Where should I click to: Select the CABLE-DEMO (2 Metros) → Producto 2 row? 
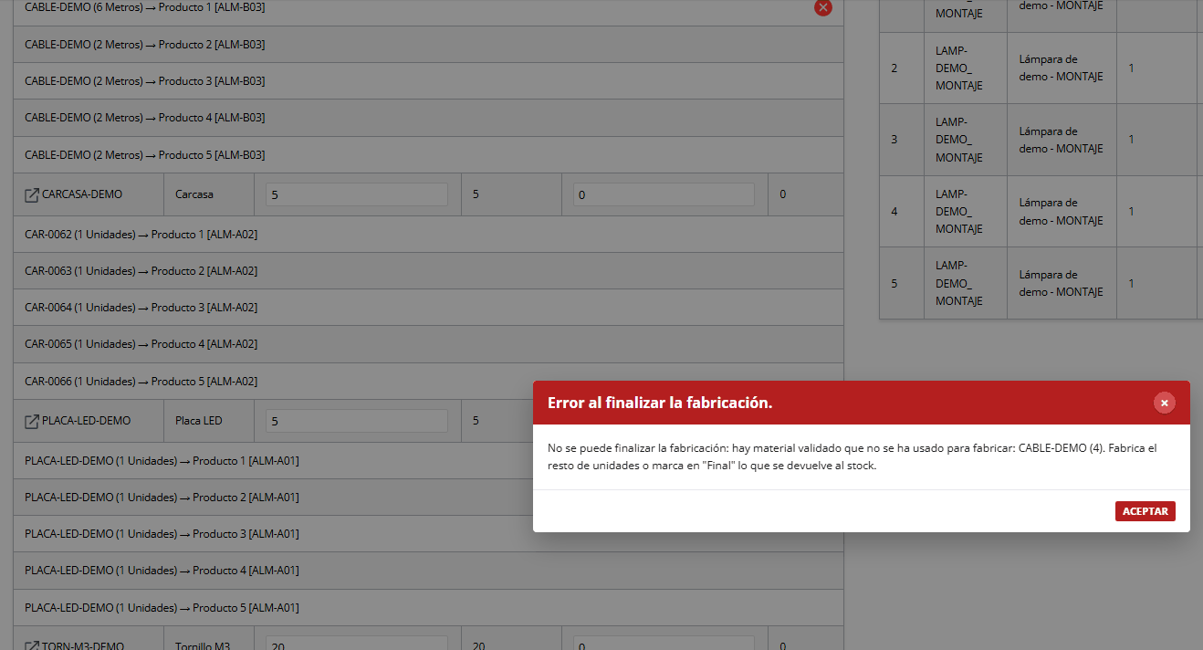[428, 45]
